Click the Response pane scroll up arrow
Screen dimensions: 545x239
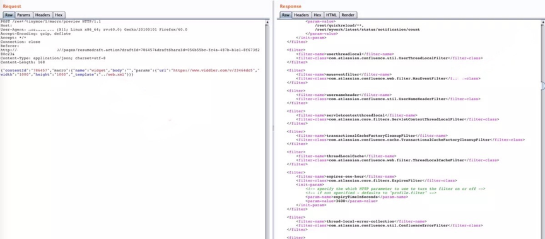[x=542, y=22]
